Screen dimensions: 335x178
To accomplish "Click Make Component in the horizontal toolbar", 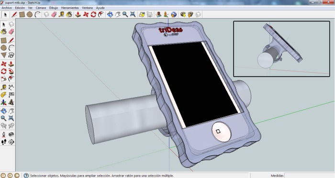I will click(x=46, y=14).
